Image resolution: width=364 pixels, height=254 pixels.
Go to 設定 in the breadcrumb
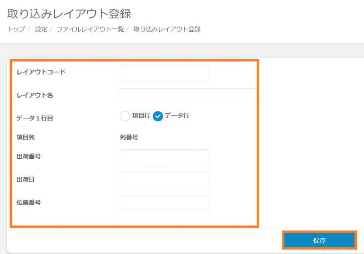click(41, 29)
